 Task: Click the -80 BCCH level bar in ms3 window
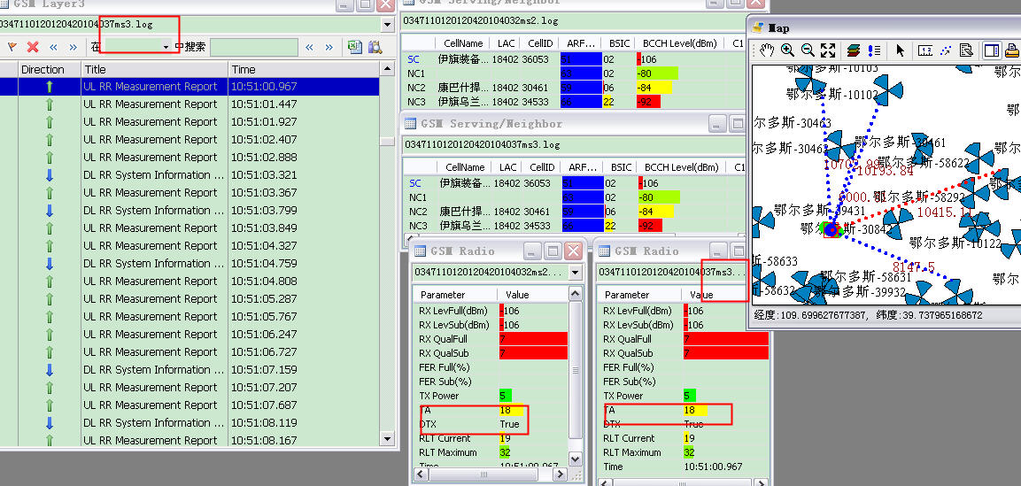(x=659, y=197)
